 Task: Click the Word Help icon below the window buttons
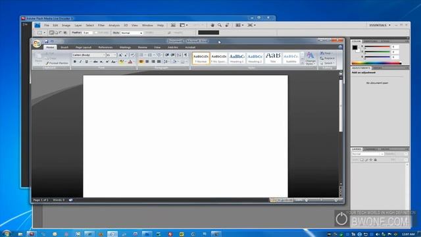(340, 47)
